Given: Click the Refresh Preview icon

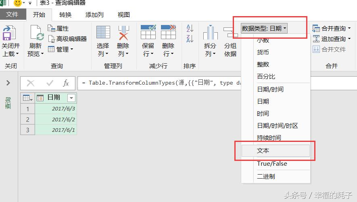Looking at the screenshot, I should coord(37,33).
